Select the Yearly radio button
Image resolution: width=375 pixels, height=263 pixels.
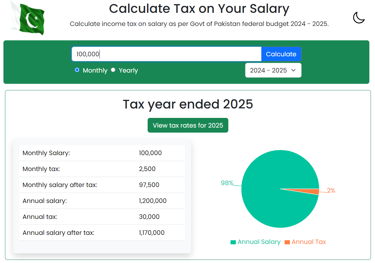(x=113, y=70)
